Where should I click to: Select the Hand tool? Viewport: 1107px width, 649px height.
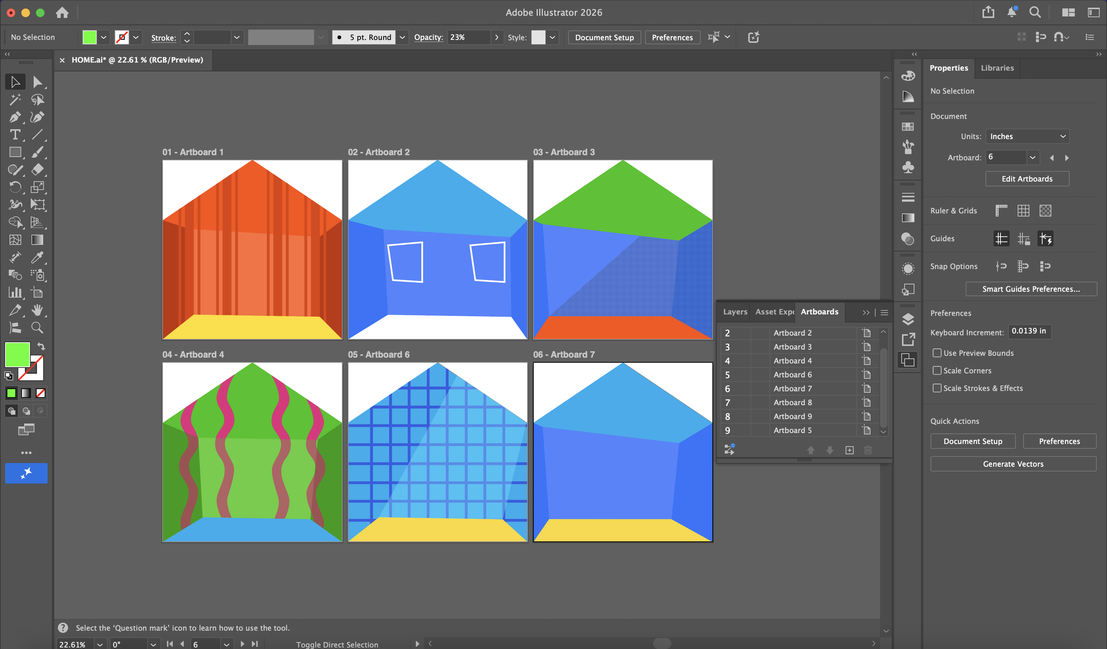tap(37, 310)
